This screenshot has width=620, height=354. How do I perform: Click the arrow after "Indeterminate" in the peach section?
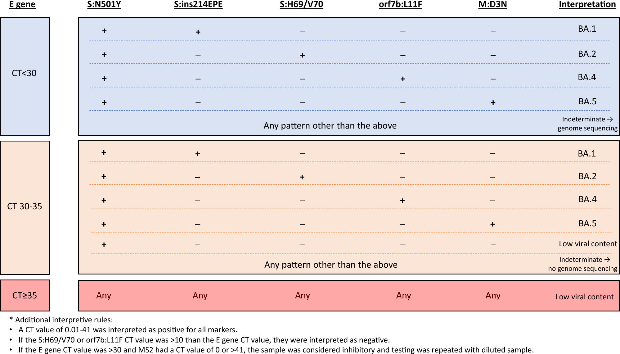[x=607, y=259]
